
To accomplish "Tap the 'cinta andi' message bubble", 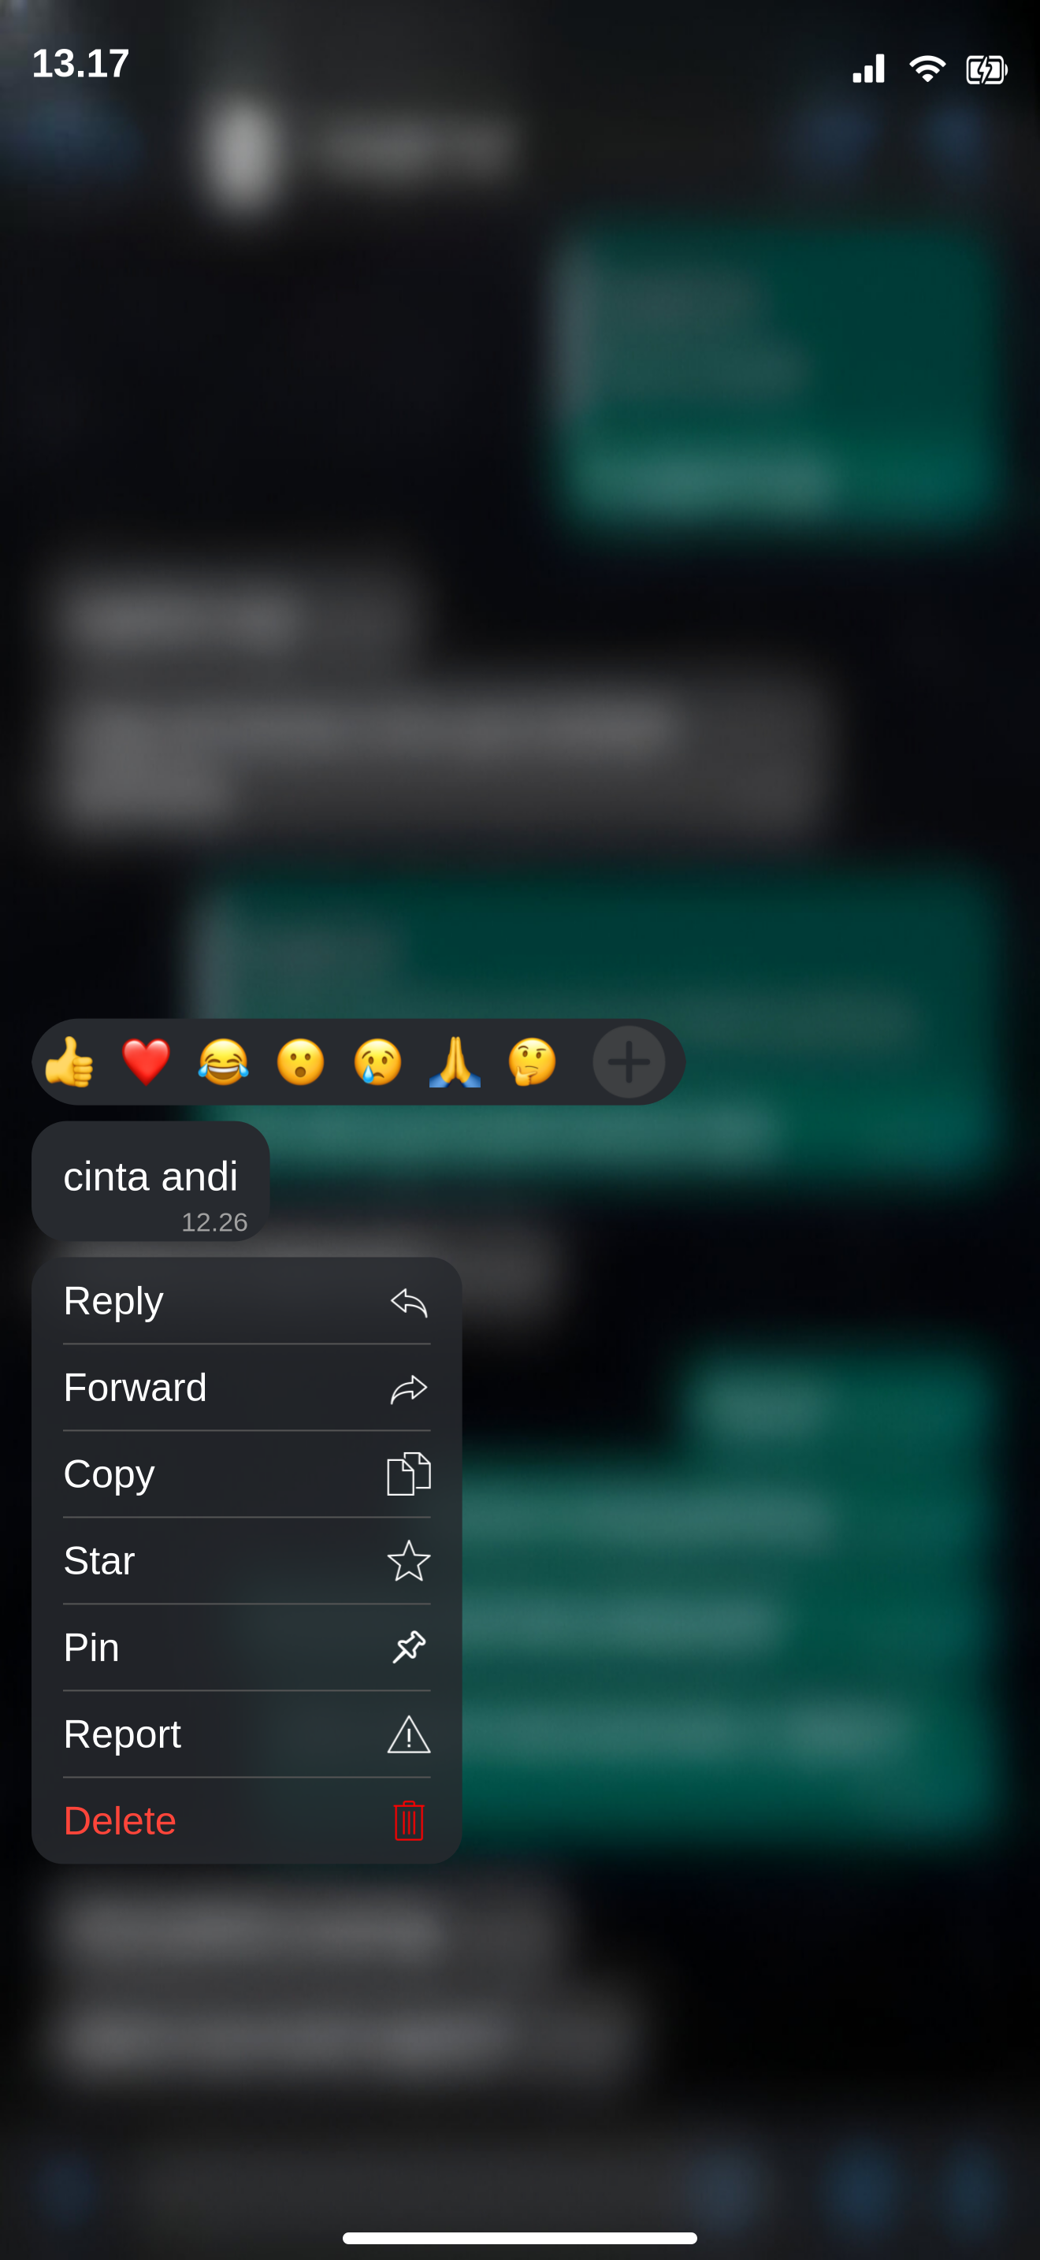I will 150,1181.
